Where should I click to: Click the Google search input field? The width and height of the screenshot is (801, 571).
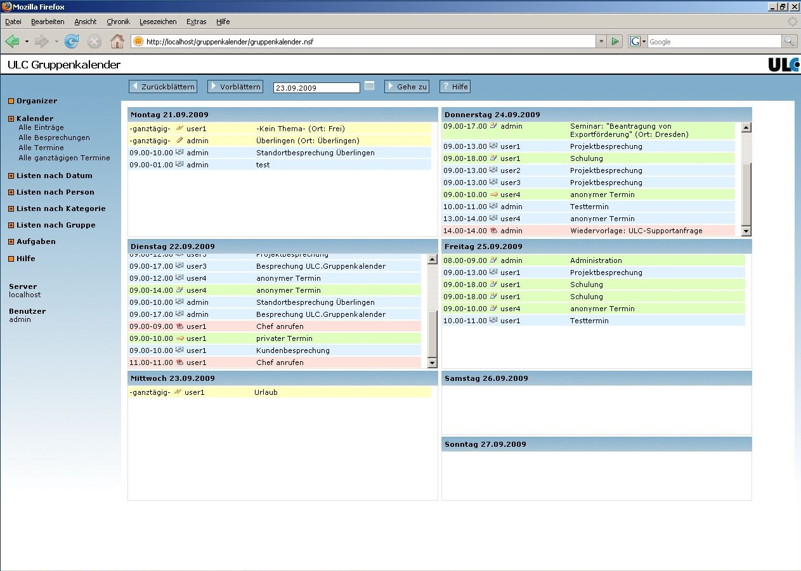coord(714,41)
